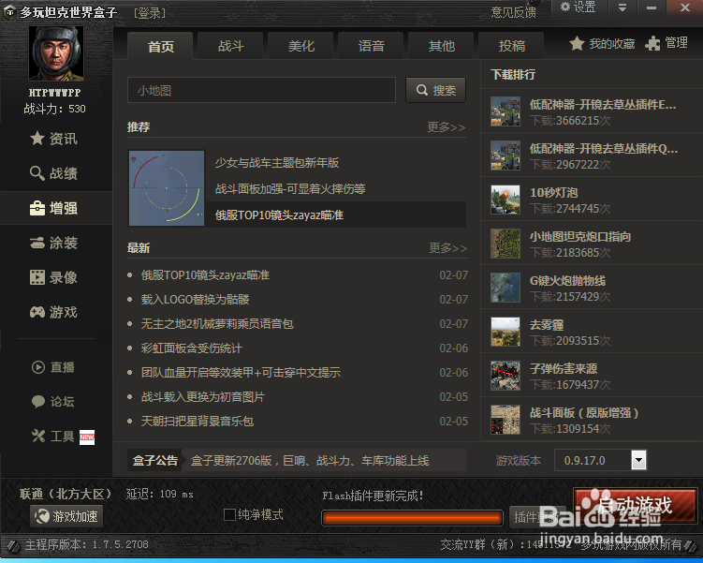
Task: Click the player avatar portrait
Action: click(56, 53)
